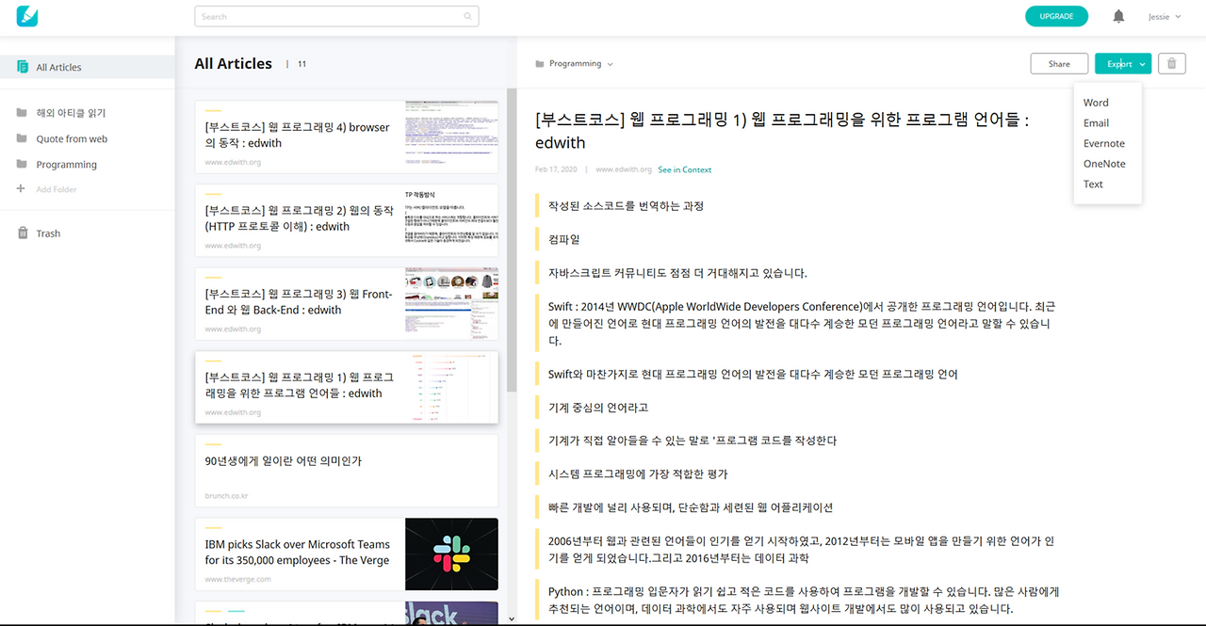
Task: Open Quote from web folder
Action: (x=72, y=138)
